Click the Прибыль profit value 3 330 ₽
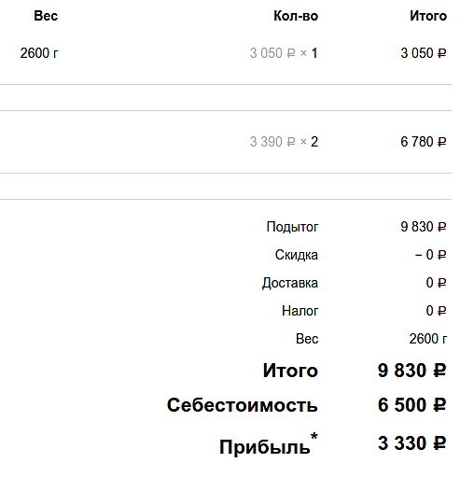Viewport: 474px width, 491px height. [x=411, y=443]
